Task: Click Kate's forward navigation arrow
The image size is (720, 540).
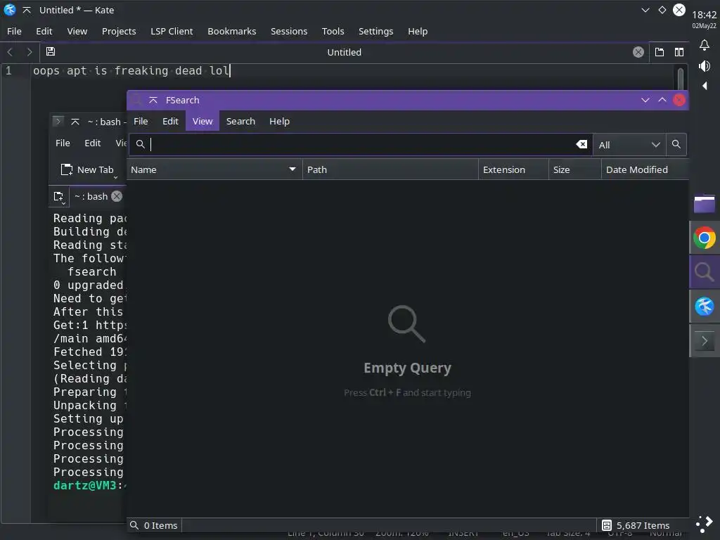Action: pyautogui.click(x=30, y=52)
